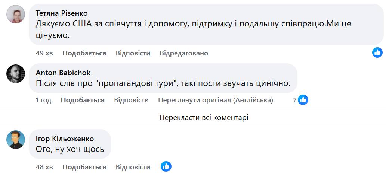Reply to Тетяна Різенко via Відповісти
The height and width of the screenshot is (175, 386).
(133, 53)
